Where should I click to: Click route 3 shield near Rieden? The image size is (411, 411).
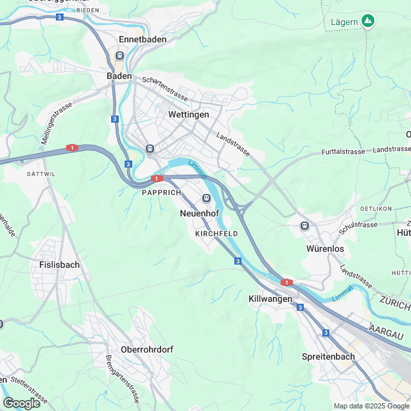(x=60, y=17)
